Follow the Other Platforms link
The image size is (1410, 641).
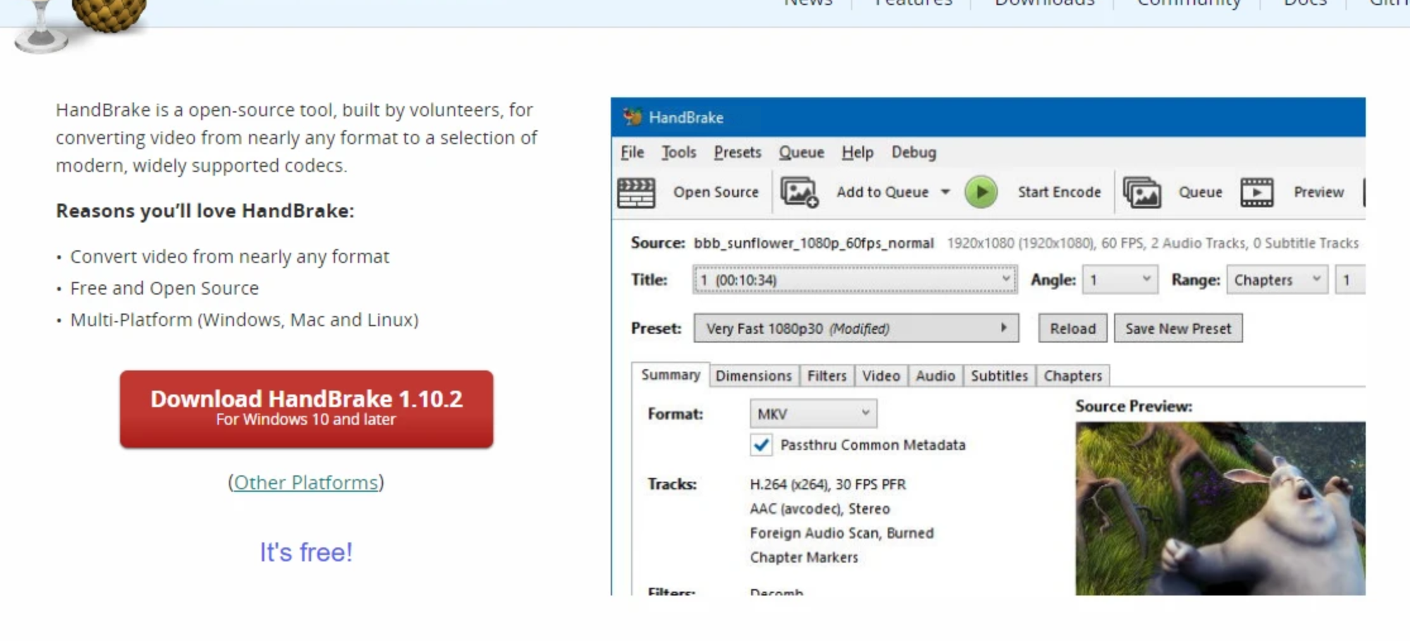(x=306, y=482)
